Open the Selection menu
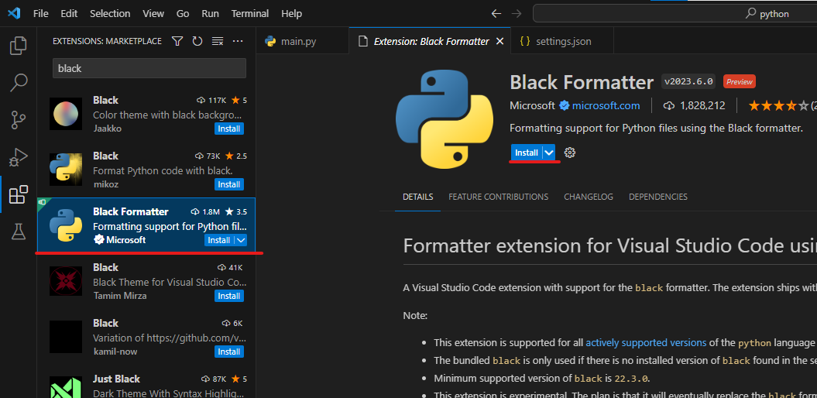 [x=109, y=13]
